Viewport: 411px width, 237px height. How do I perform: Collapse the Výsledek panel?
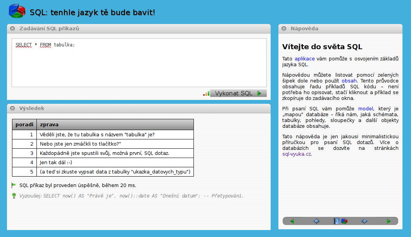pyautogui.click(x=12, y=108)
